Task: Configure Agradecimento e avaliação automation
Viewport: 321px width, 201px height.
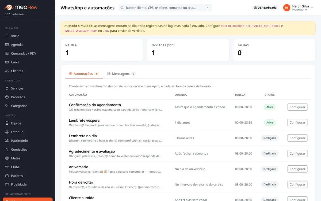Action: [x=297, y=154]
